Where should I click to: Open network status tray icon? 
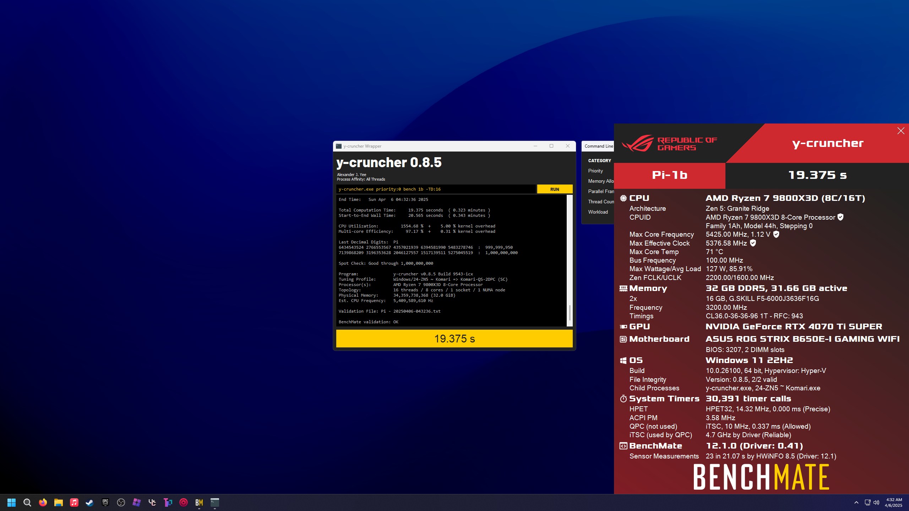coord(867,502)
